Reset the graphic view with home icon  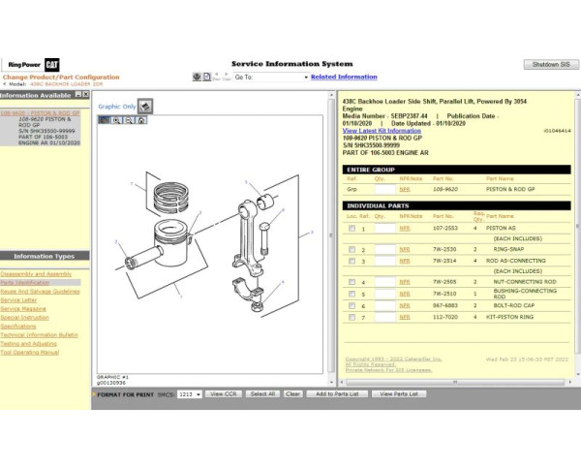click(x=141, y=120)
